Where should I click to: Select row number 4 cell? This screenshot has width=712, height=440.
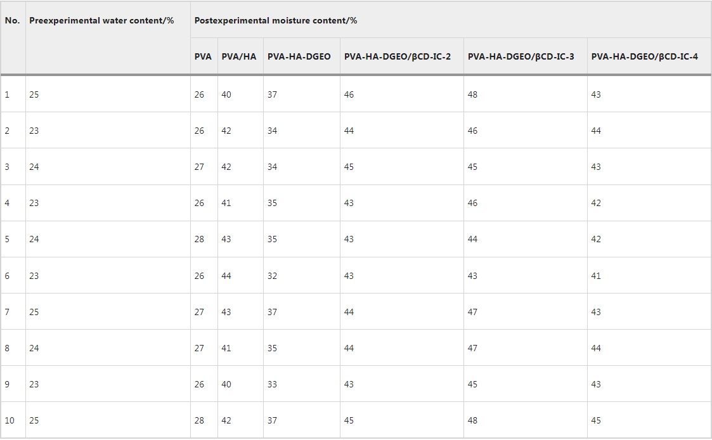tap(8, 203)
